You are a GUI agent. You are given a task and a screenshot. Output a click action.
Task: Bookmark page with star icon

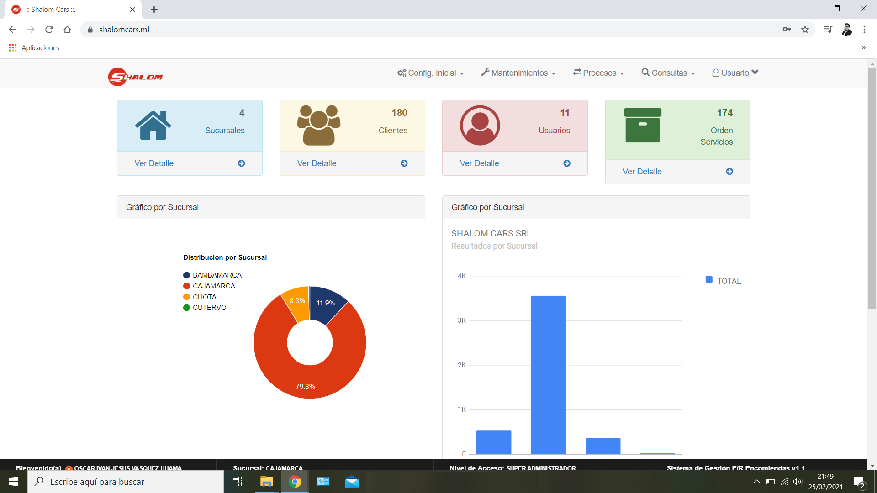tap(805, 30)
